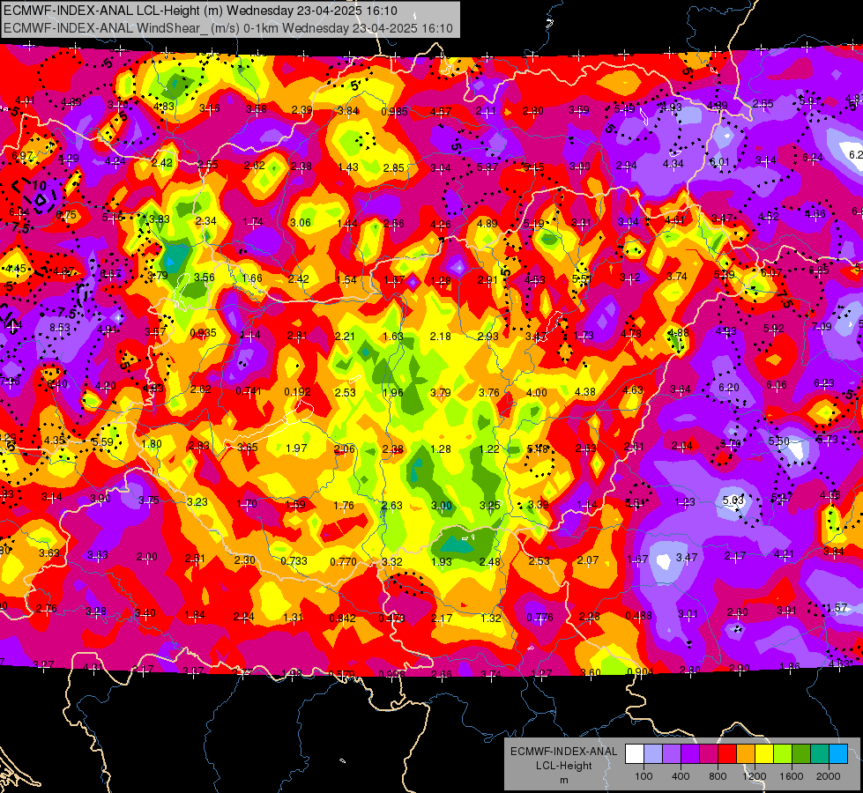Click the wind shear value 2.48

pos(489,562)
